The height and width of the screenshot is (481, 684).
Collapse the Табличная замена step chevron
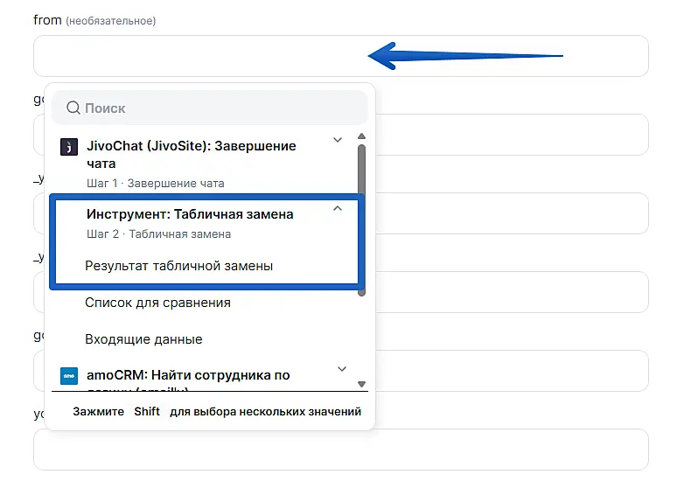338,209
